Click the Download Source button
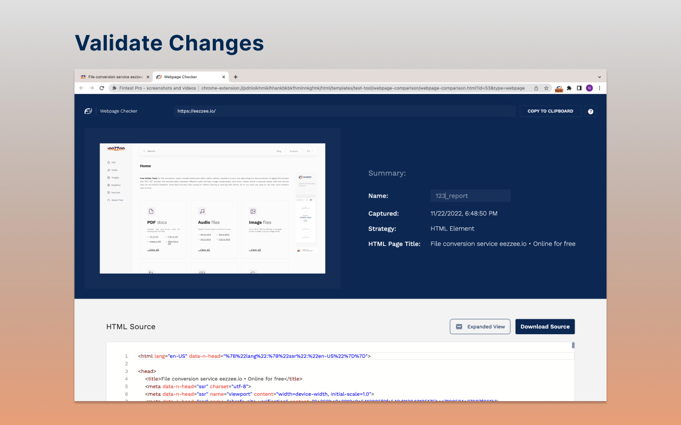This screenshot has width=681, height=425. (545, 327)
